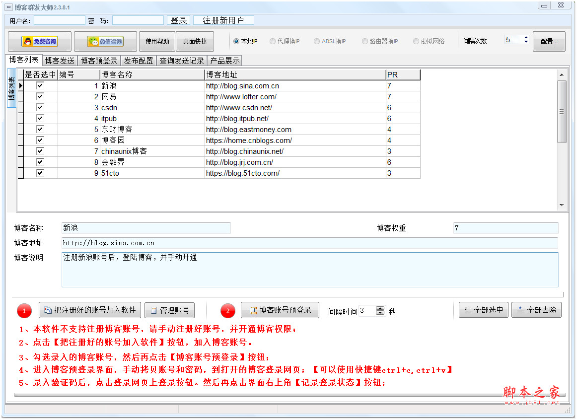Click 全部去除 to deselect all blogs

click(536, 310)
